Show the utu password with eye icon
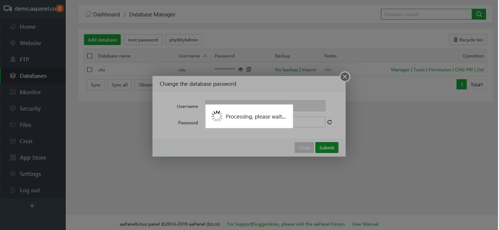Screen dimensions: 499x230 pyautogui.click(x=241, y=70)
